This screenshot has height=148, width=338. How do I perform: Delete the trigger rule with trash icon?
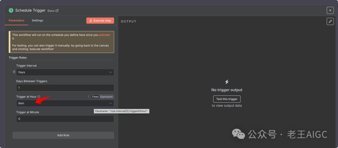pyautogui.click(x=14, y=72)
